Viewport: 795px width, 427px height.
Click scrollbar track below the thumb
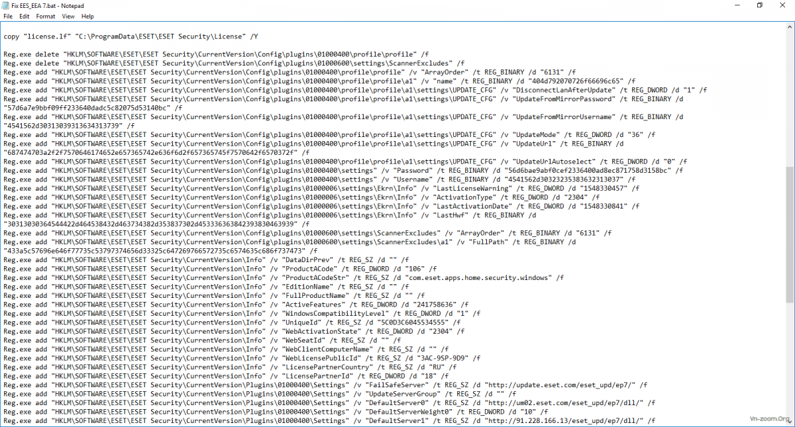tap(790, 357)
